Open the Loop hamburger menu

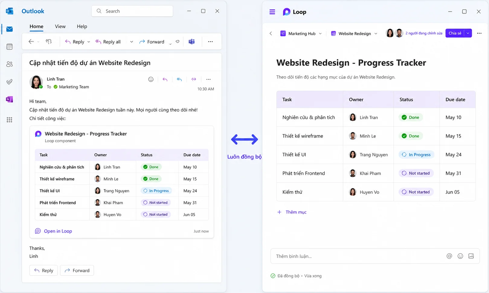pyautogui.click(x=272, y=12)
